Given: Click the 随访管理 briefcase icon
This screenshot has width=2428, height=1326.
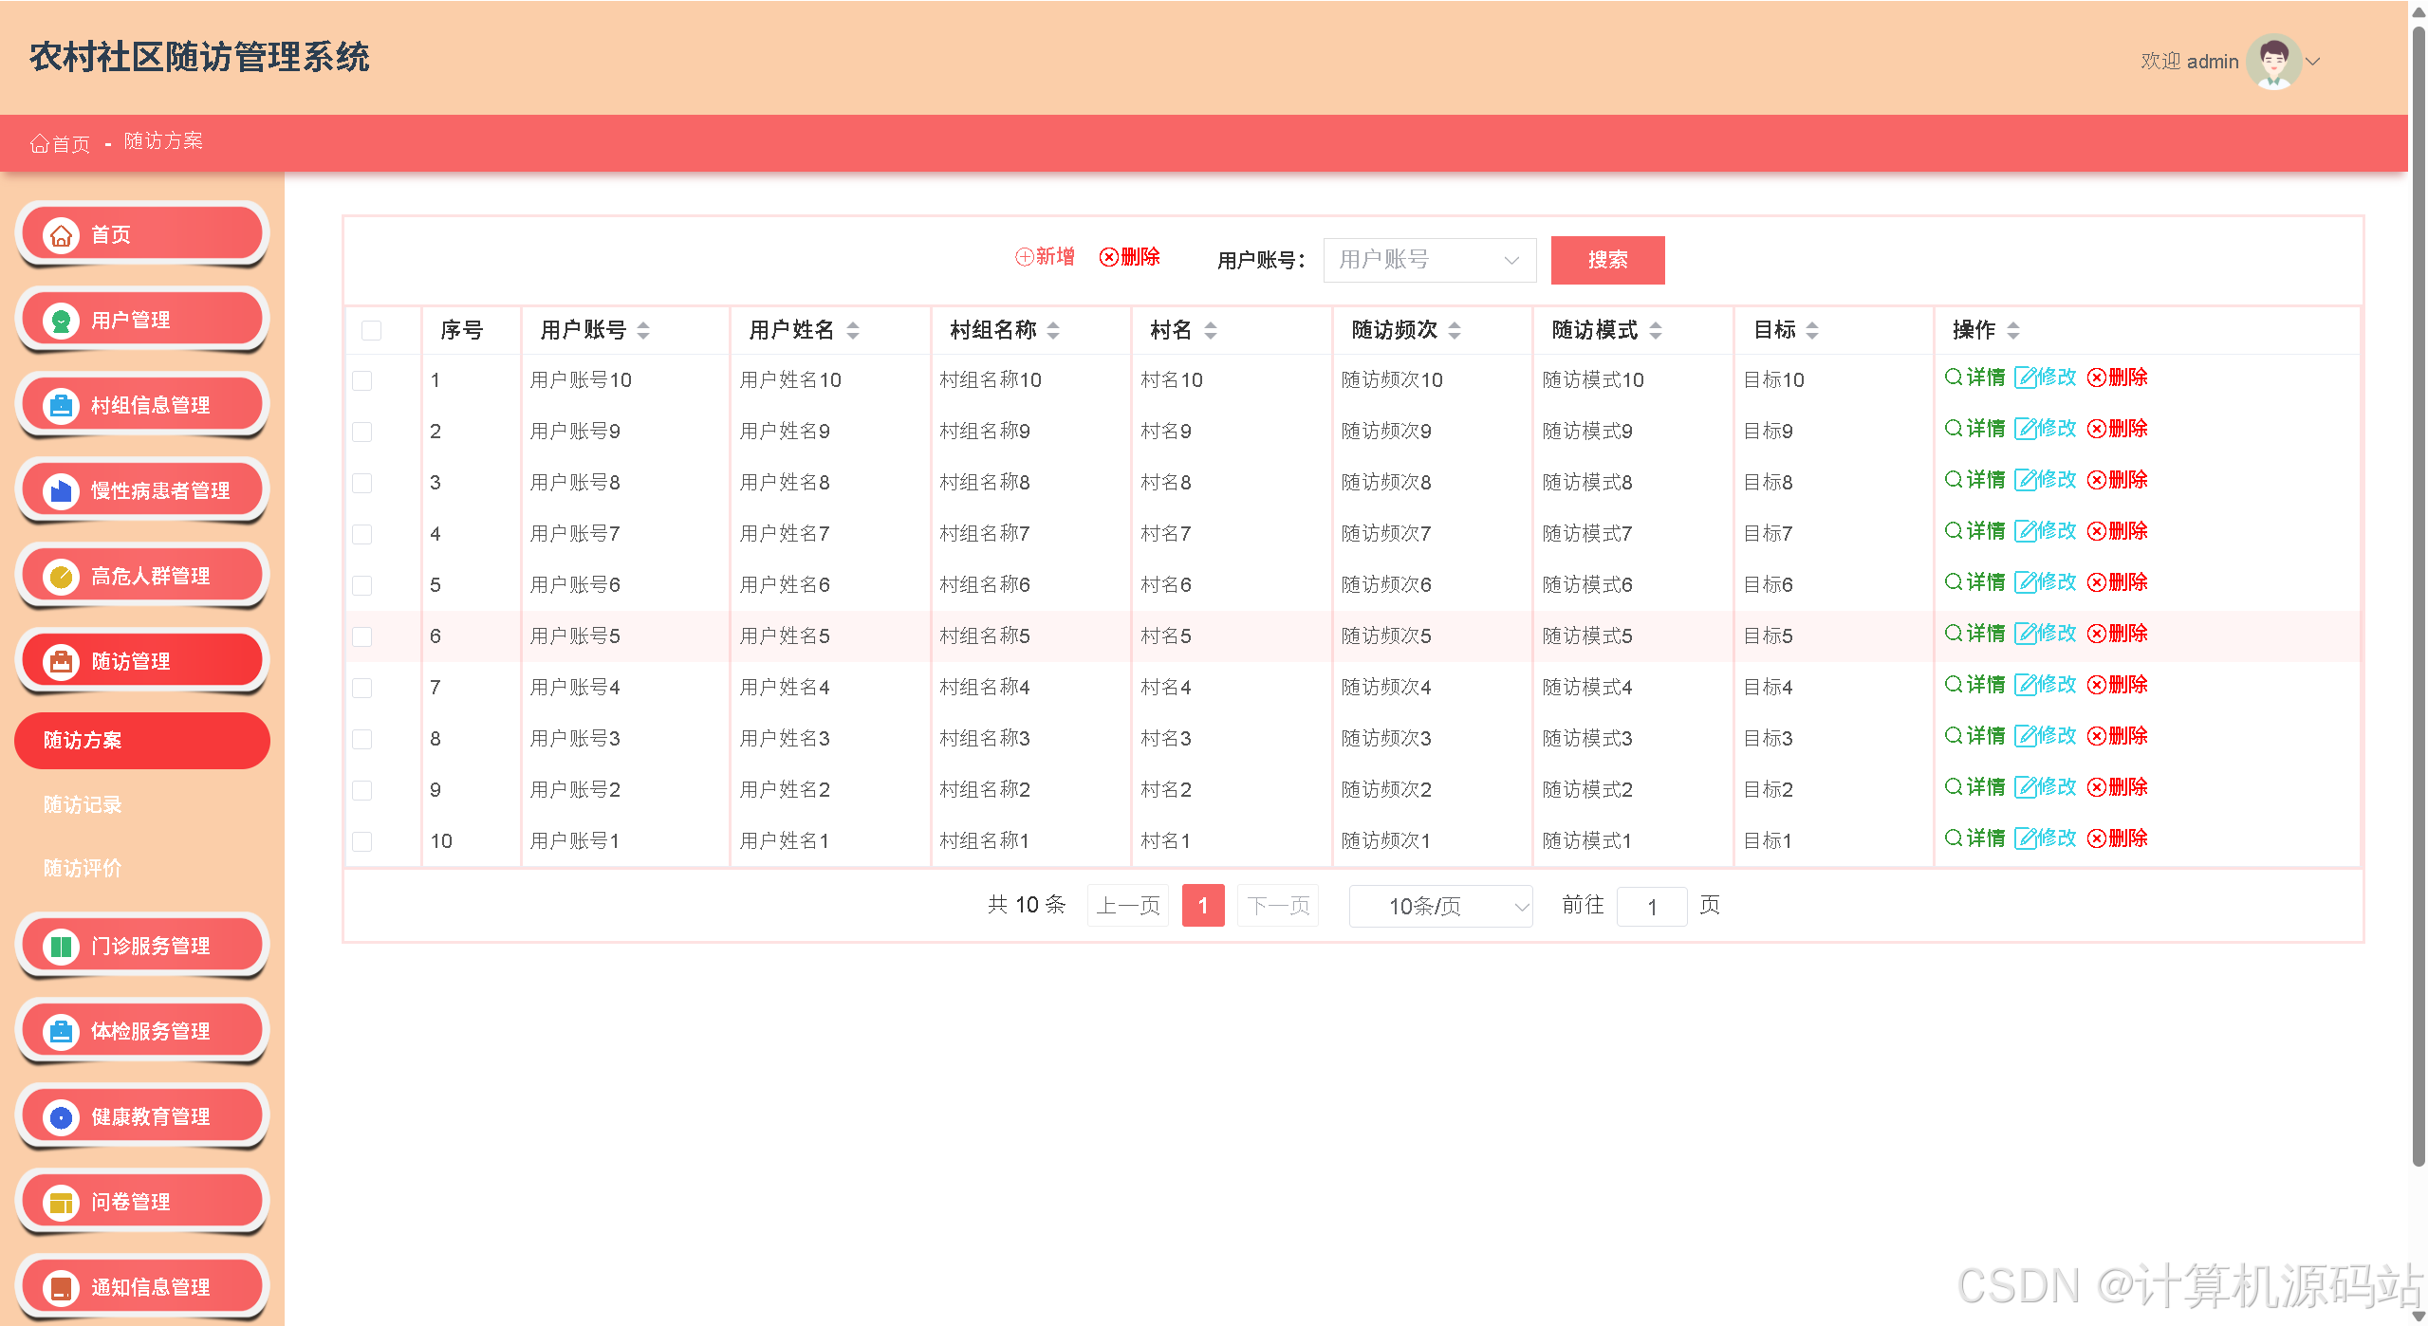Looking at the screenshot, I should pos(61,661).
